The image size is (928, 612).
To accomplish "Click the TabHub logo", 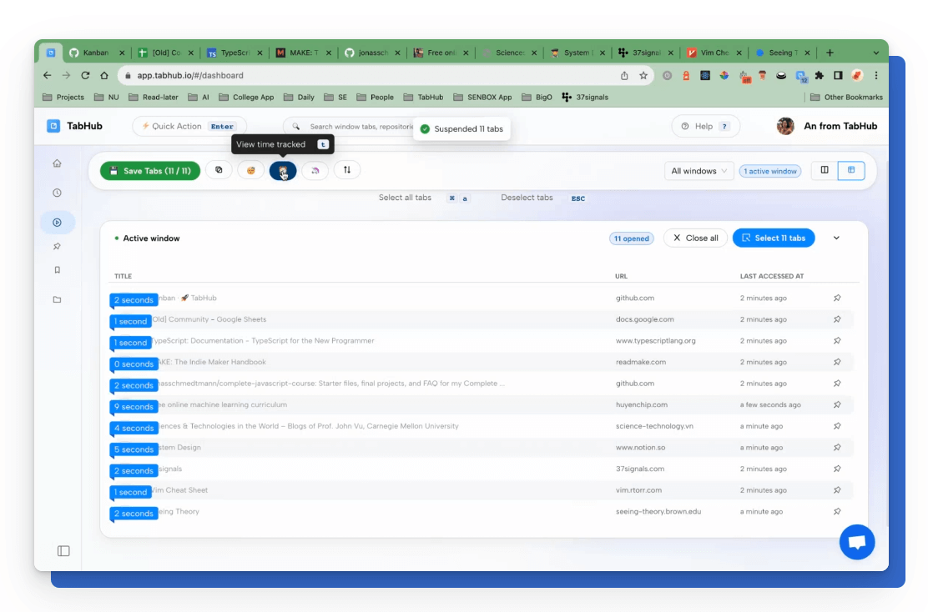I will pyautogui.click(x=74, y=126).
